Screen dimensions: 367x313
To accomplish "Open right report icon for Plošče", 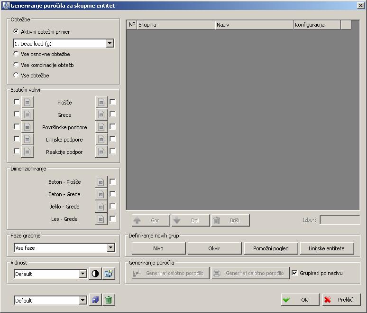I will pos(101,102).
